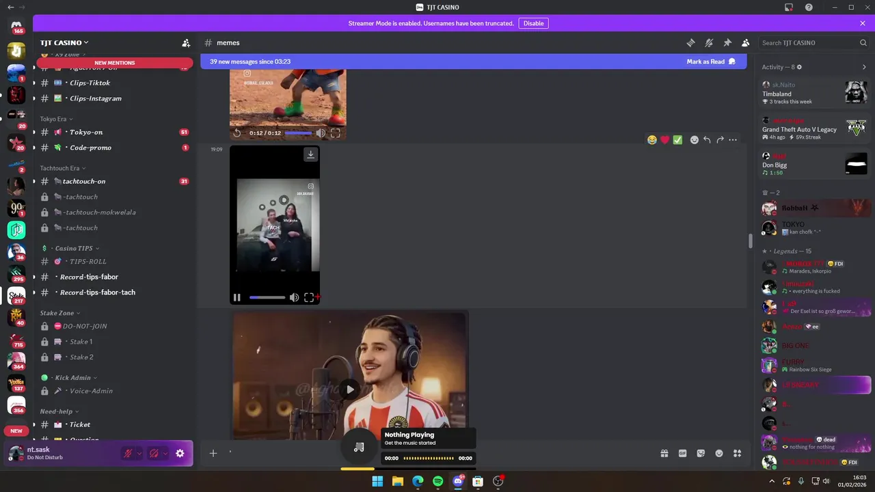Collapse the Casino TIPS category

(70, 248)
